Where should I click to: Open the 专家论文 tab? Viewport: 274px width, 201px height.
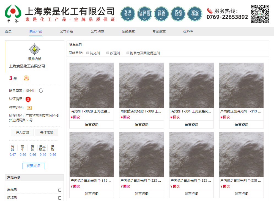click(159, 31)
